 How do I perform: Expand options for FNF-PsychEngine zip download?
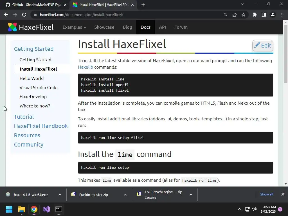(191, 195)
